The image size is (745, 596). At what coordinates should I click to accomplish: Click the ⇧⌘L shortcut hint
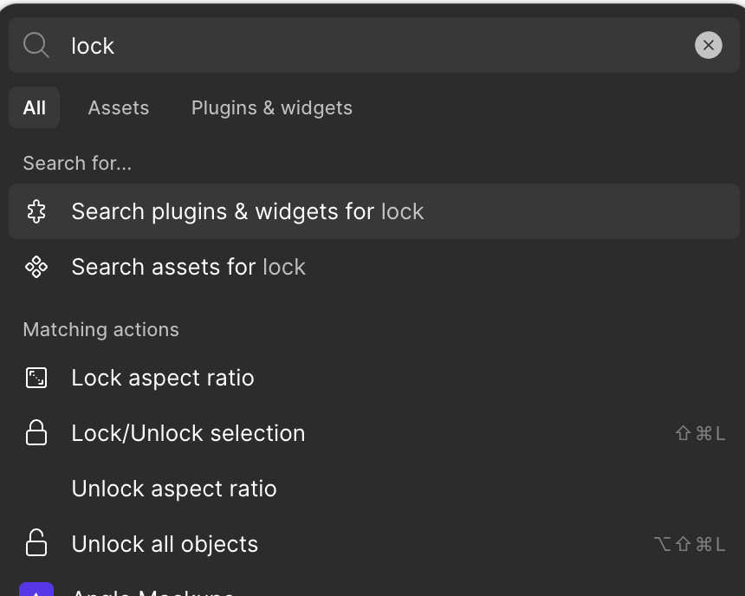700,433
